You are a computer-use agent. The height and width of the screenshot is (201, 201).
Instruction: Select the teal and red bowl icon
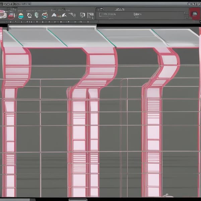[x=45, y=15]
